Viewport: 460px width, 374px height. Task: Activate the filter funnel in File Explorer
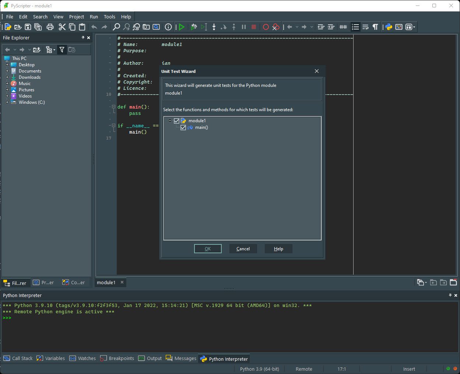(x=62, y=49)
